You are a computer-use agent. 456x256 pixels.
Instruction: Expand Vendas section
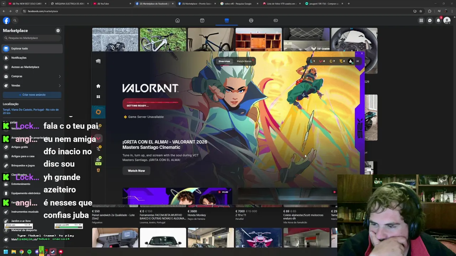pos(32,85)
